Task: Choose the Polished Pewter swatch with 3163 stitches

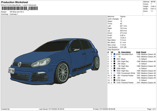Action: 114,82
